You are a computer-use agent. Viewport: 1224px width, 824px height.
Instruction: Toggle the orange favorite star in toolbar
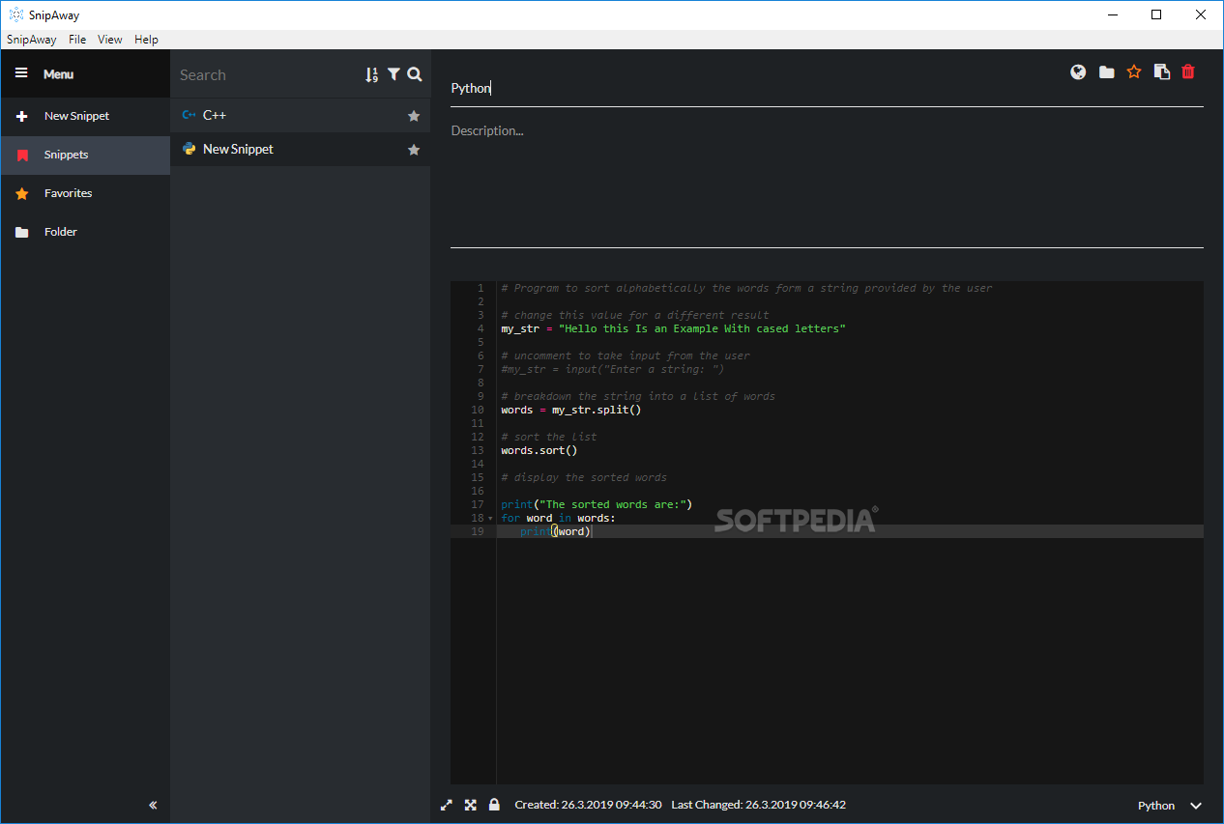click(1134, 71)
